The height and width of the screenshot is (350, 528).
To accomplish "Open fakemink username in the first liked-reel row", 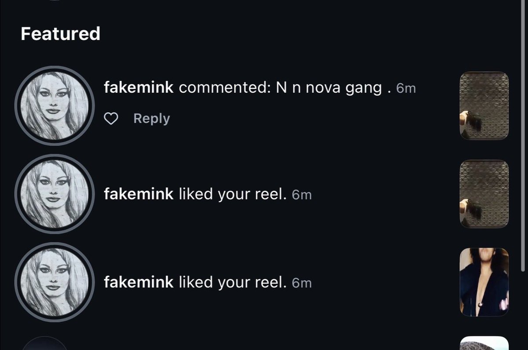I will (139, 194).
